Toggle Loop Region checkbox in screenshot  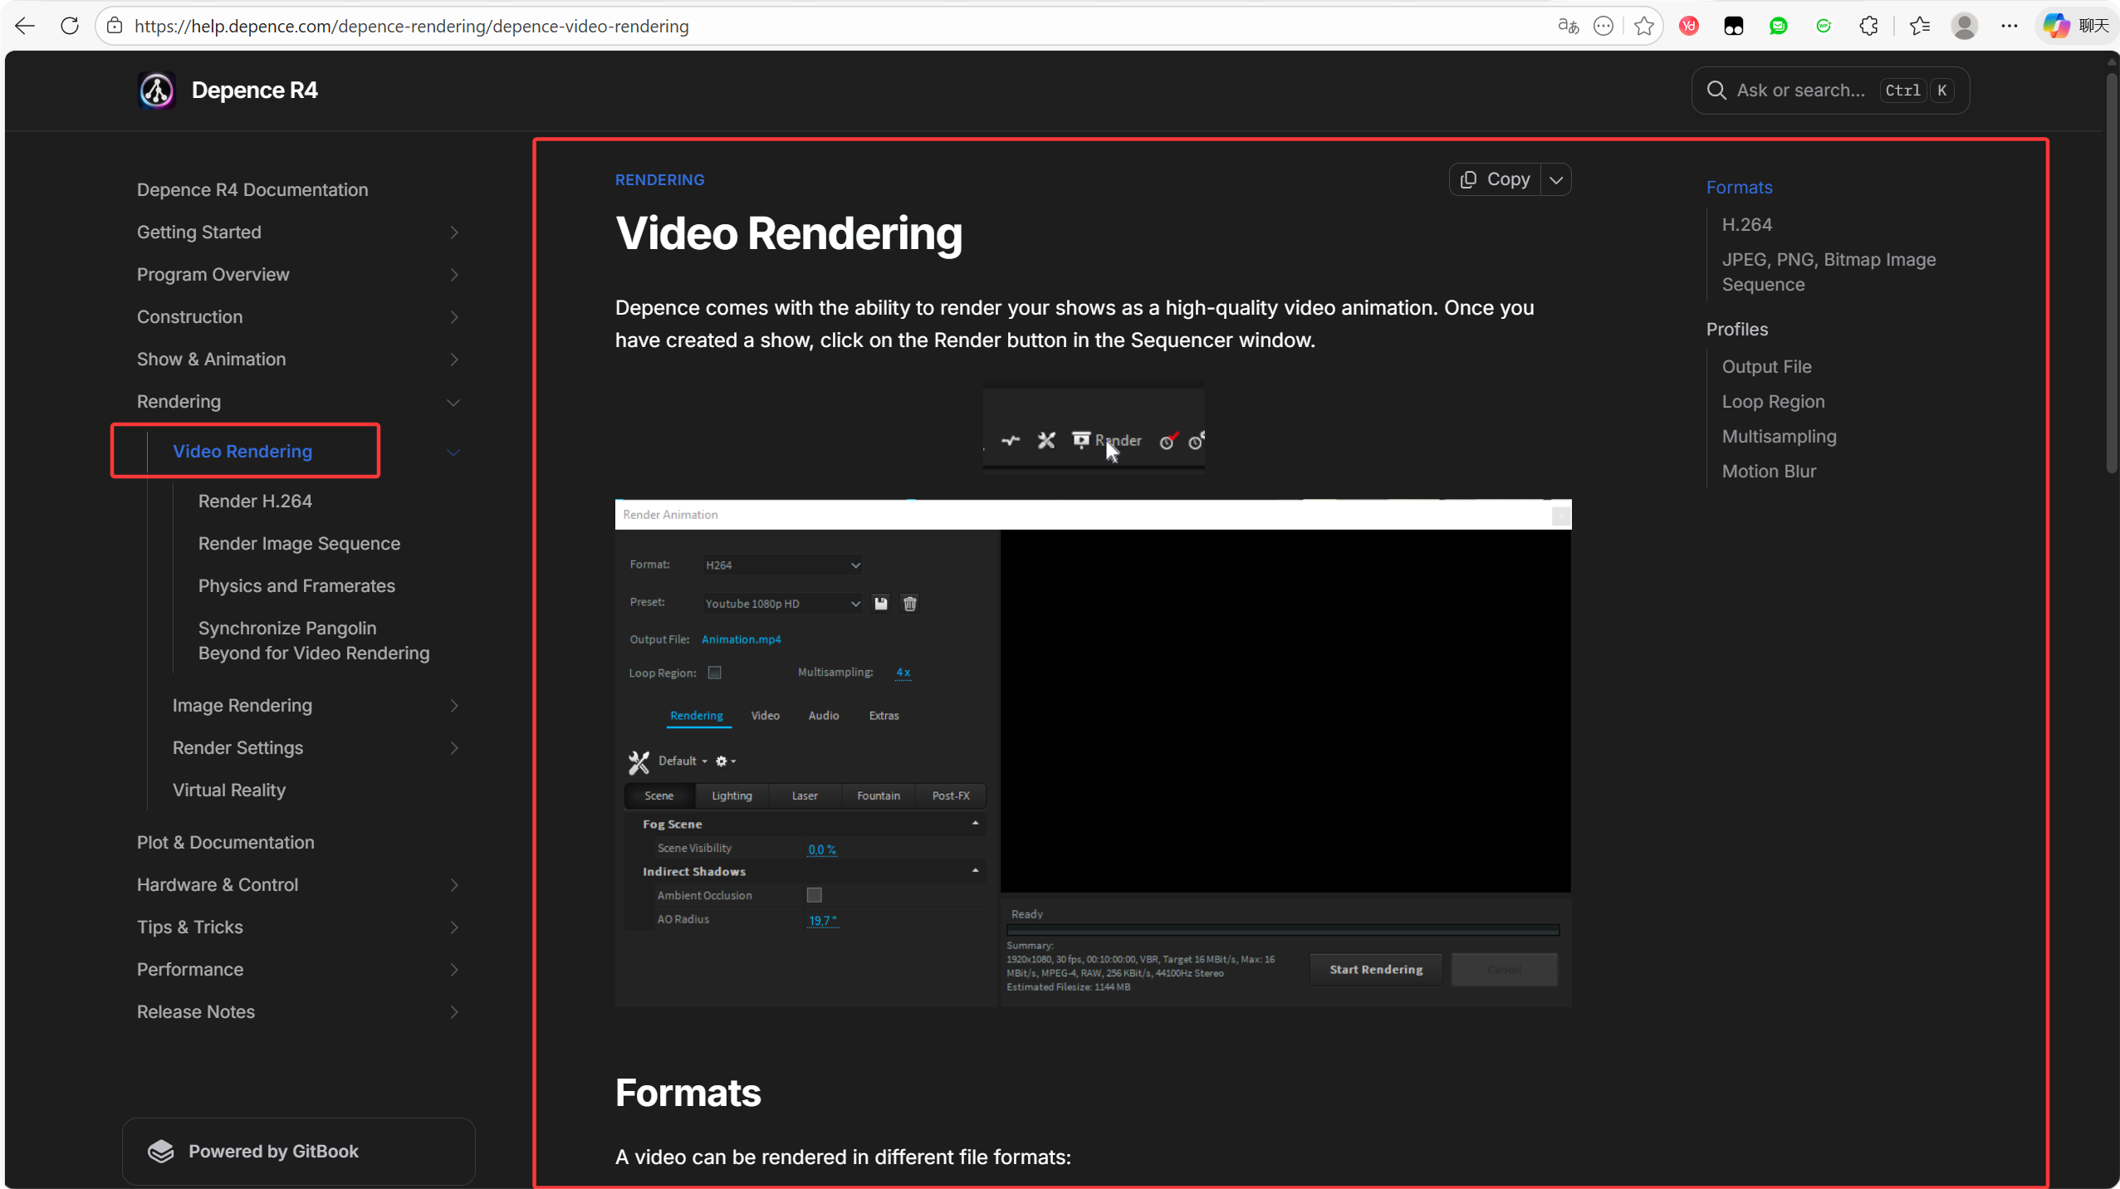(714, 673)
